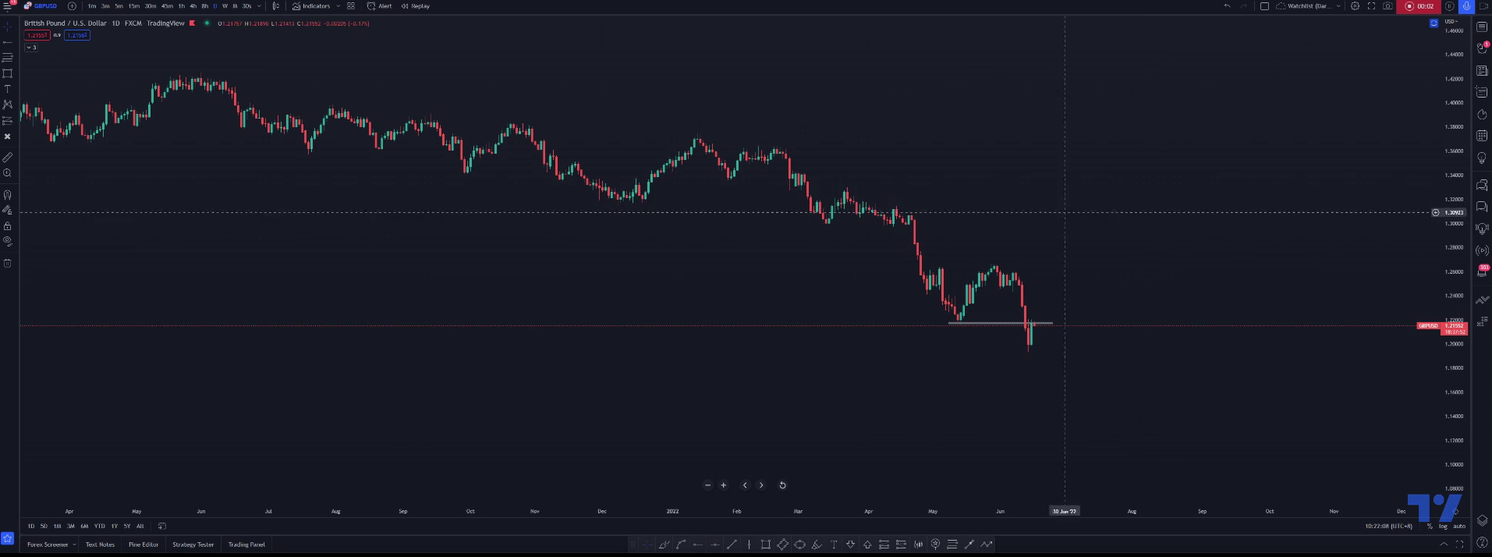Start Bar Replay mode

416,6
